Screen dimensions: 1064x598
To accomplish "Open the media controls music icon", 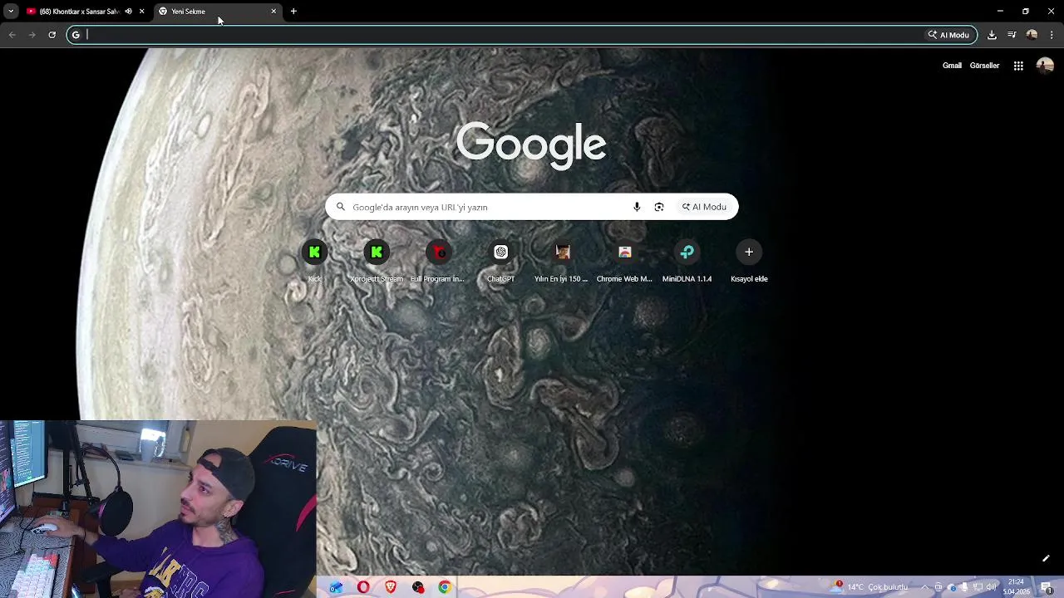I will (1012, 35).
